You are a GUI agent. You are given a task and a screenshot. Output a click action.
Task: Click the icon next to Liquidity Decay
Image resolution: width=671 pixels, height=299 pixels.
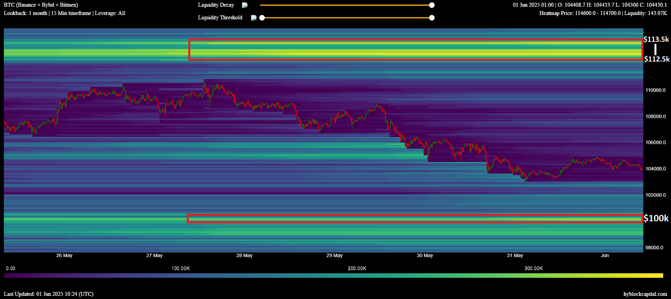(x=245, y=5)
